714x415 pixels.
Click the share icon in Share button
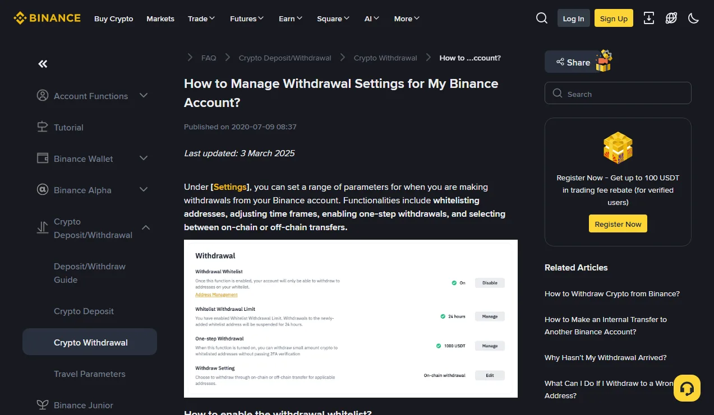560,62
